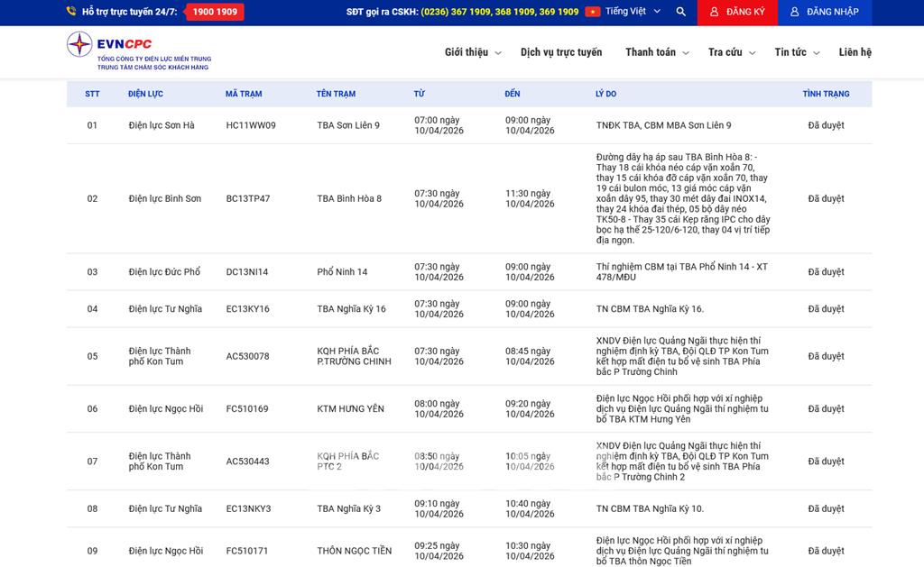Click the user icon beside ĐĂNG NHẬP
Image resolution: width=924 pixels, height=567 pixels.
click(795, 12)
